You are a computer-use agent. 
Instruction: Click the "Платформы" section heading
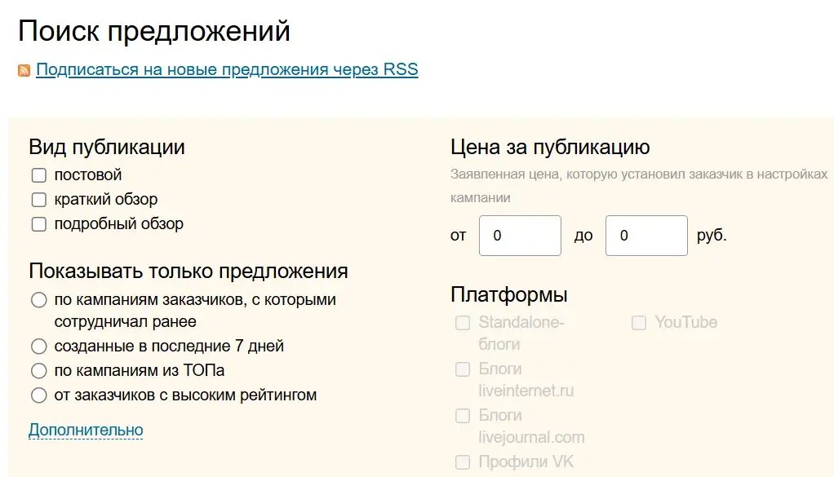(x=509, y=294)
